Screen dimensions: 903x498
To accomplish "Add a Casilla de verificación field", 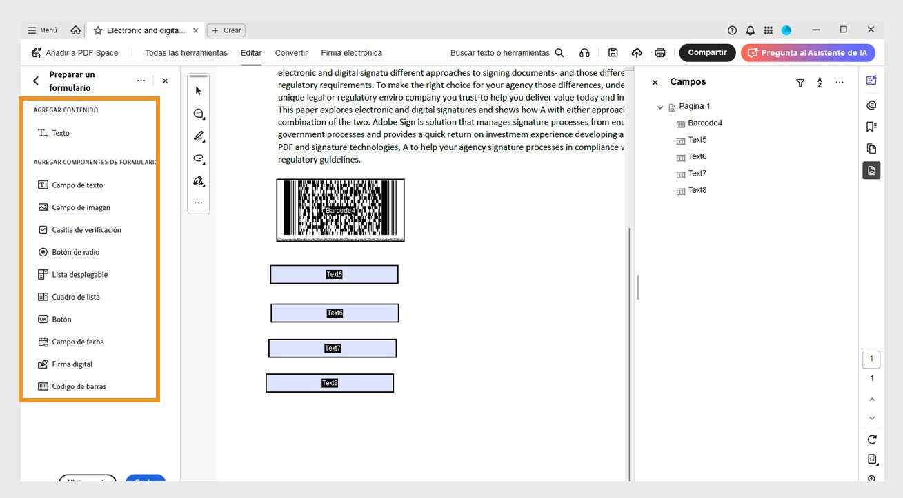I will pyautogui.click(x=79, y=230).
